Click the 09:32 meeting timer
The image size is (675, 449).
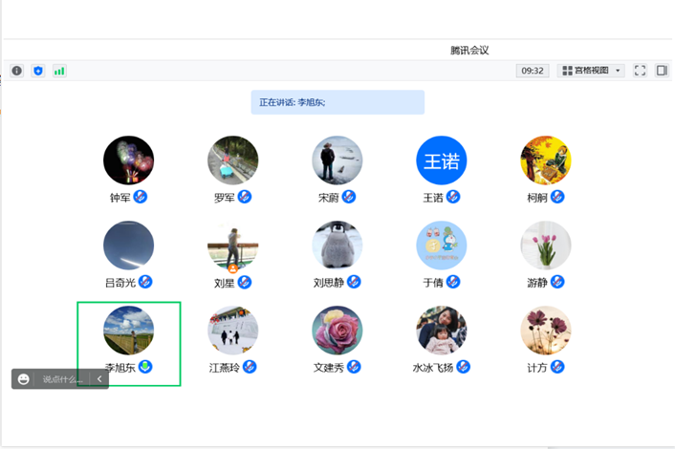click(533, 71)
